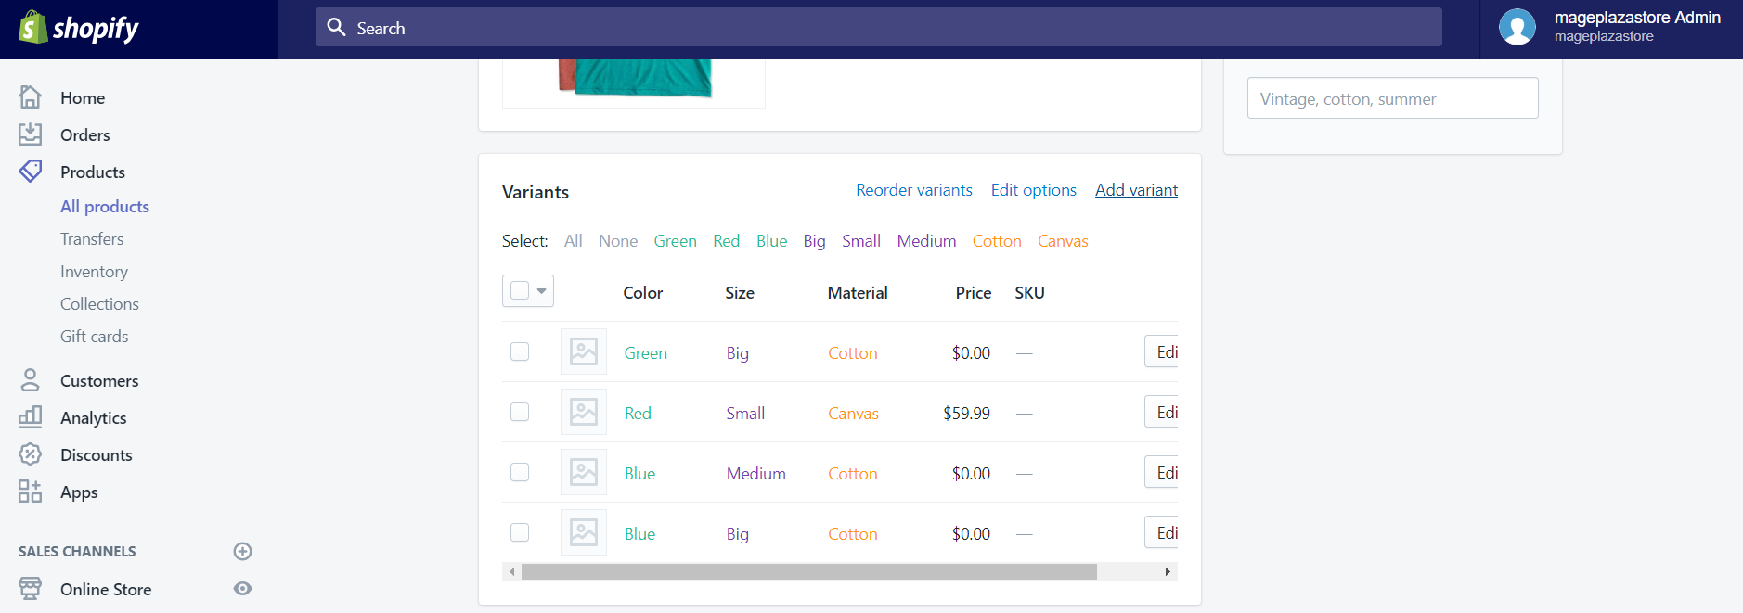This screenshot has width=1743, height=613.
Task: Edit the Green Big variant
Action: pos(1162,351)
